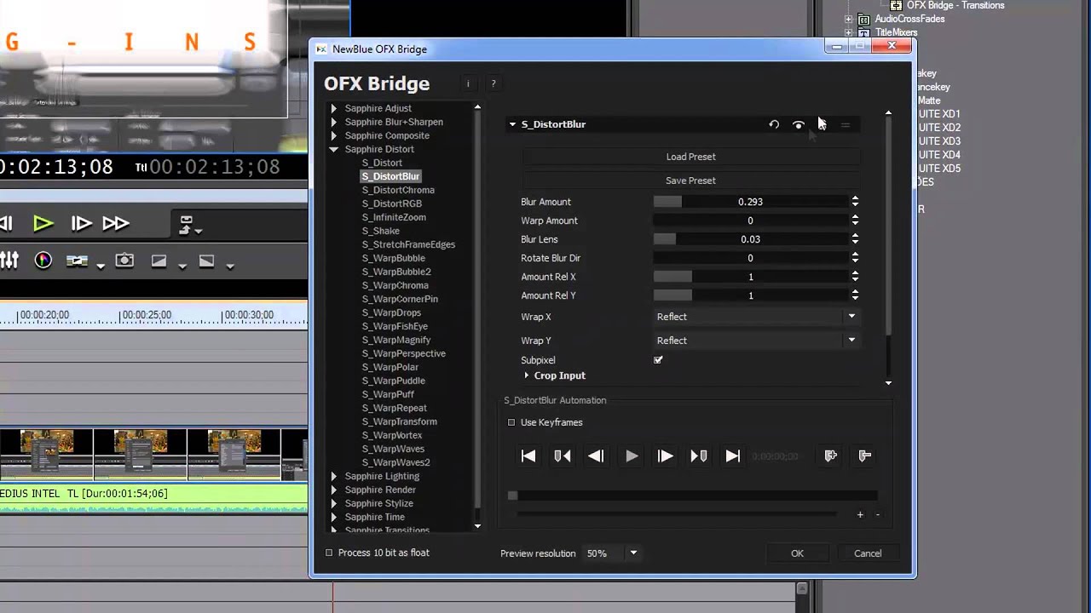Image resolution: width=1091 pixels, height=613 pixels.
Task: Click the Blur Amount stepper arrows
Action: [855, 202]
